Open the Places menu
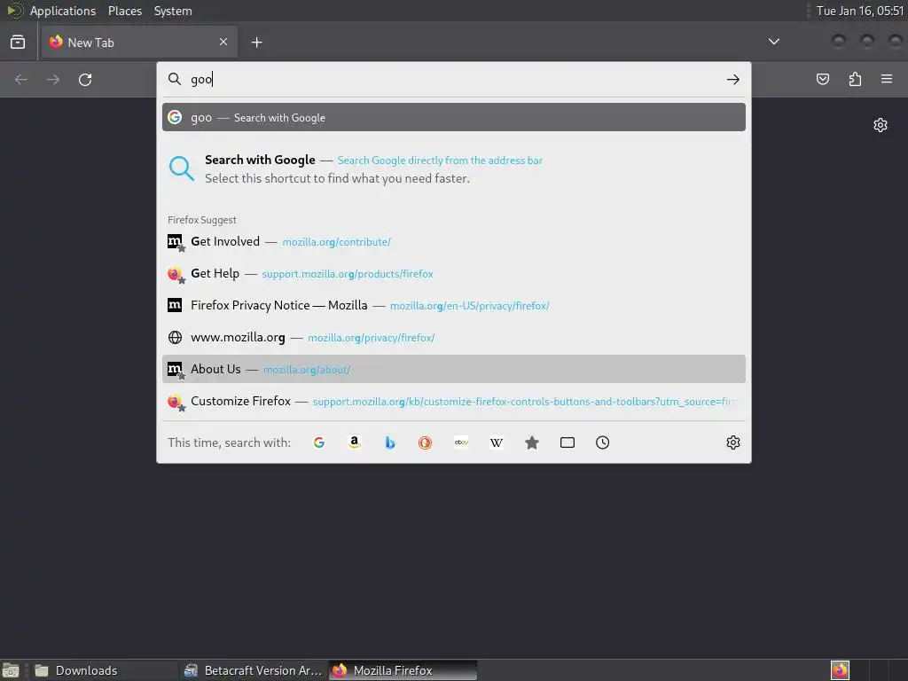908x681 pixels. (124, 11)
